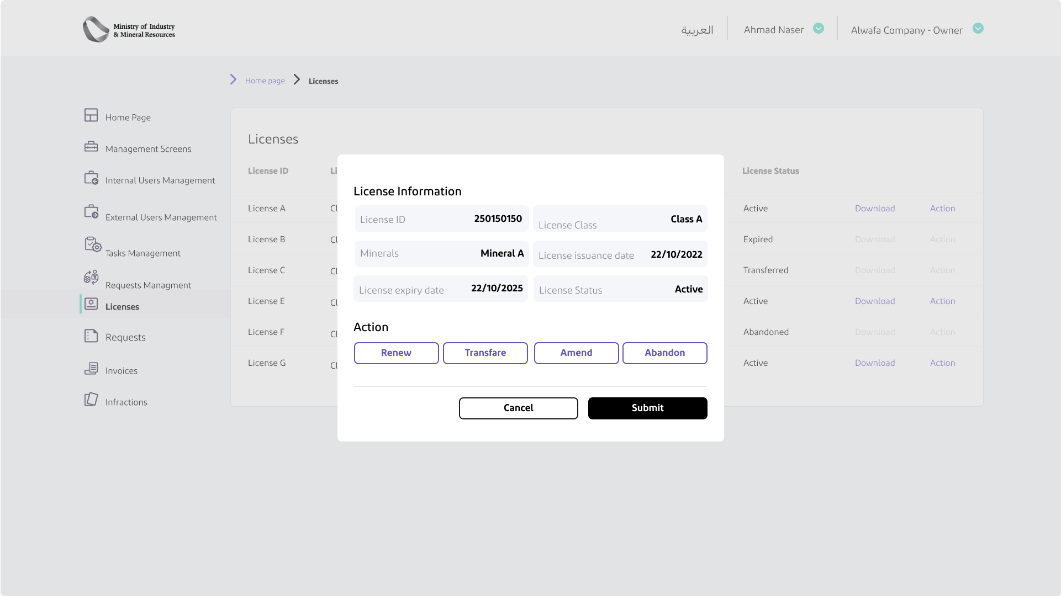
Task: Click the Infractions sidebar icon
Action: 91,400
